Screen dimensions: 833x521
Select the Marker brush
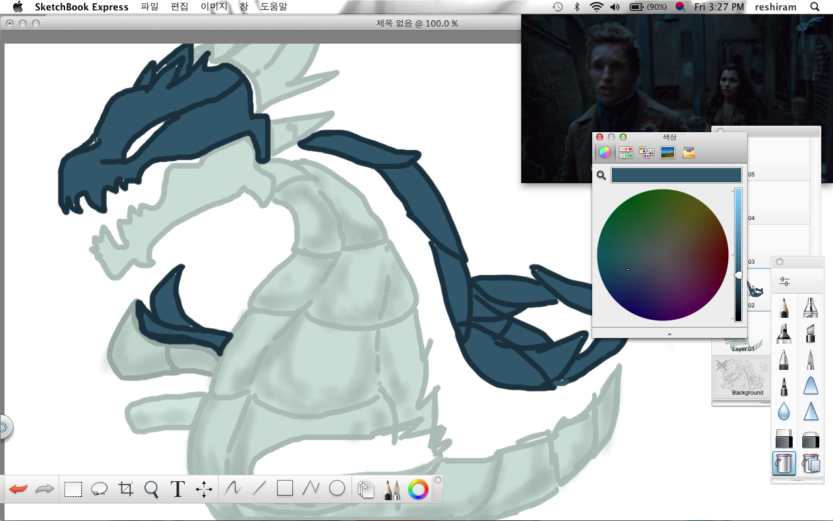point(784,333)
